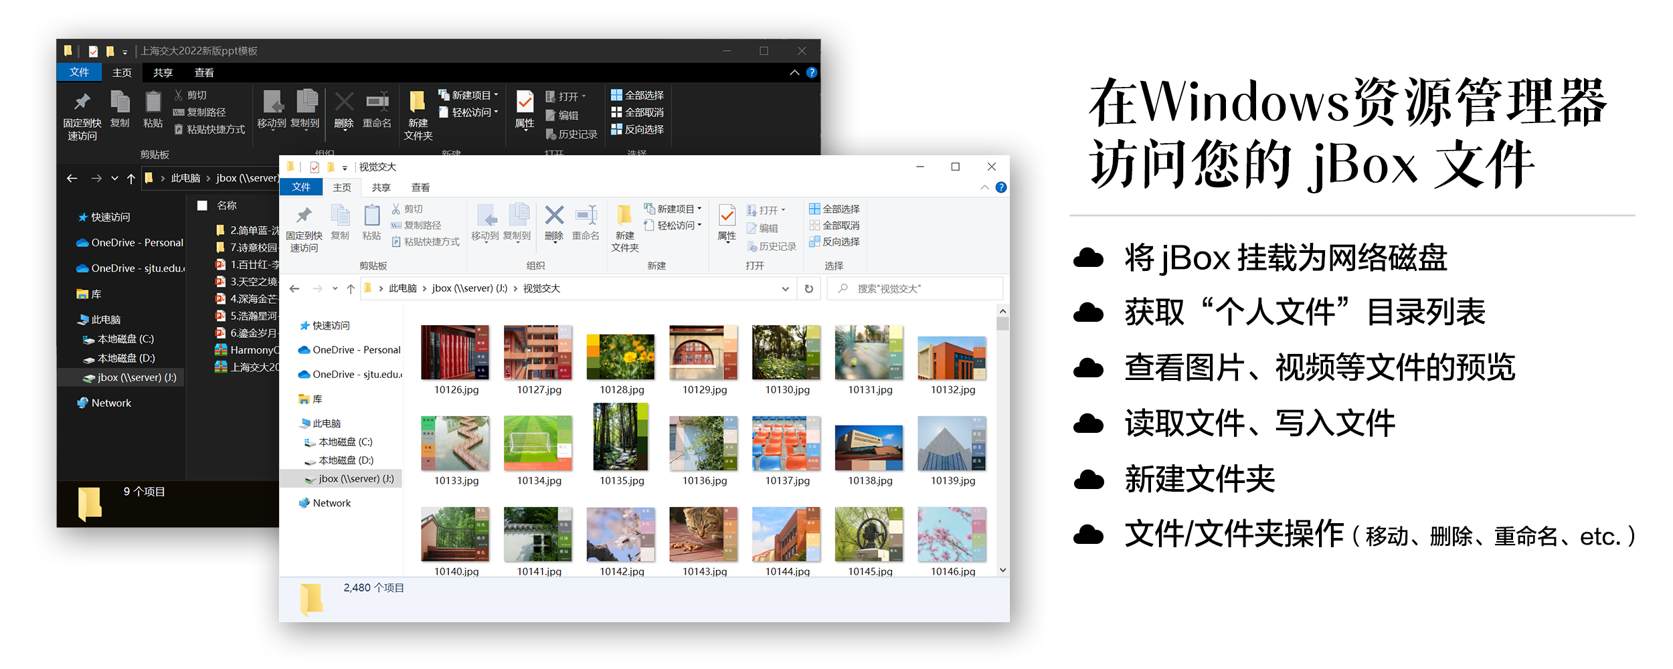Switch to Share (共享) tab in front window
This screenshot has height=669, width=1673.
pyautogui.click(x=381, y=187)
